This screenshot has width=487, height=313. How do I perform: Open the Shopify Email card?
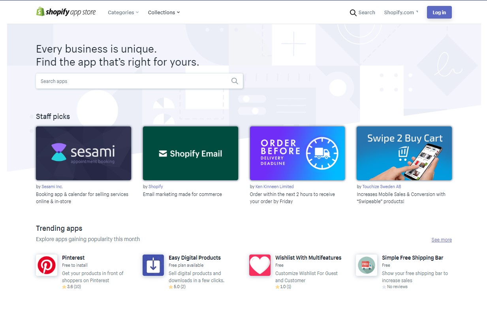click(x=190, y=153)
